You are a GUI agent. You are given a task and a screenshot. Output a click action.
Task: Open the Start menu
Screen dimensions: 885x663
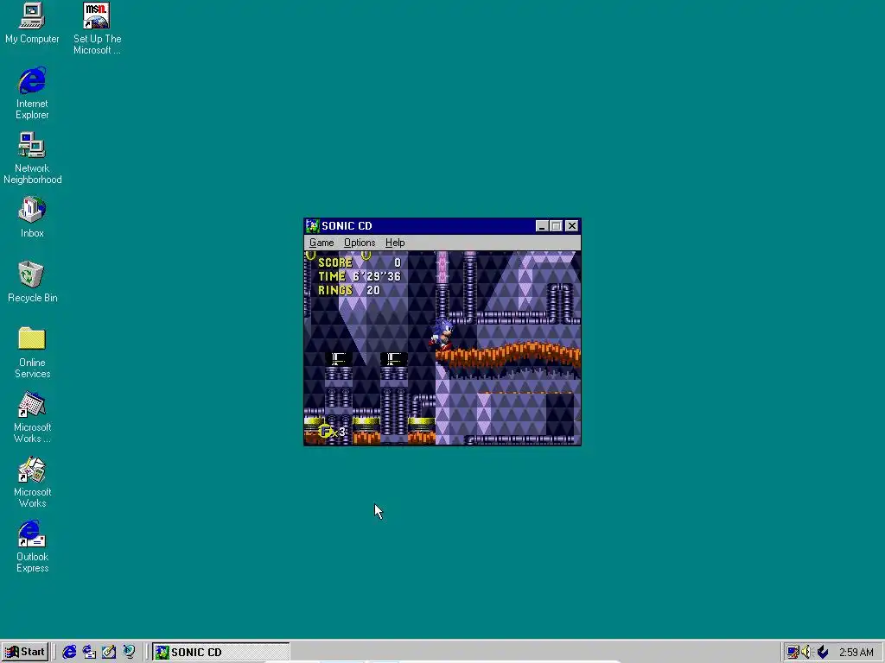click(25, 652)
